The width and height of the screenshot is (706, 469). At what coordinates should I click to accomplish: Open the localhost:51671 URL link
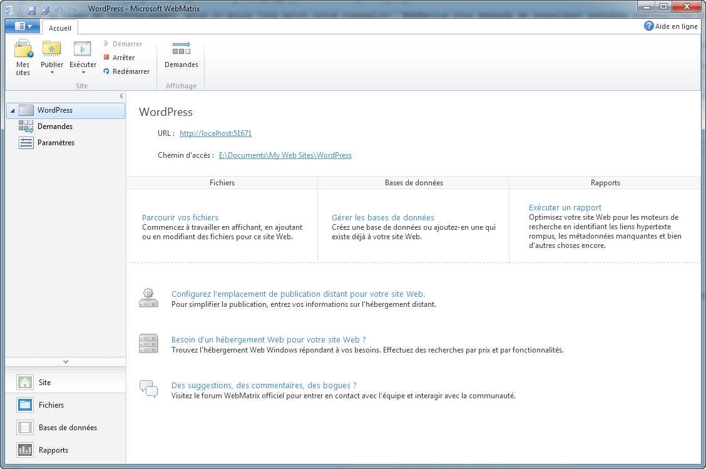pyautogui.click(x=215, y=133)
